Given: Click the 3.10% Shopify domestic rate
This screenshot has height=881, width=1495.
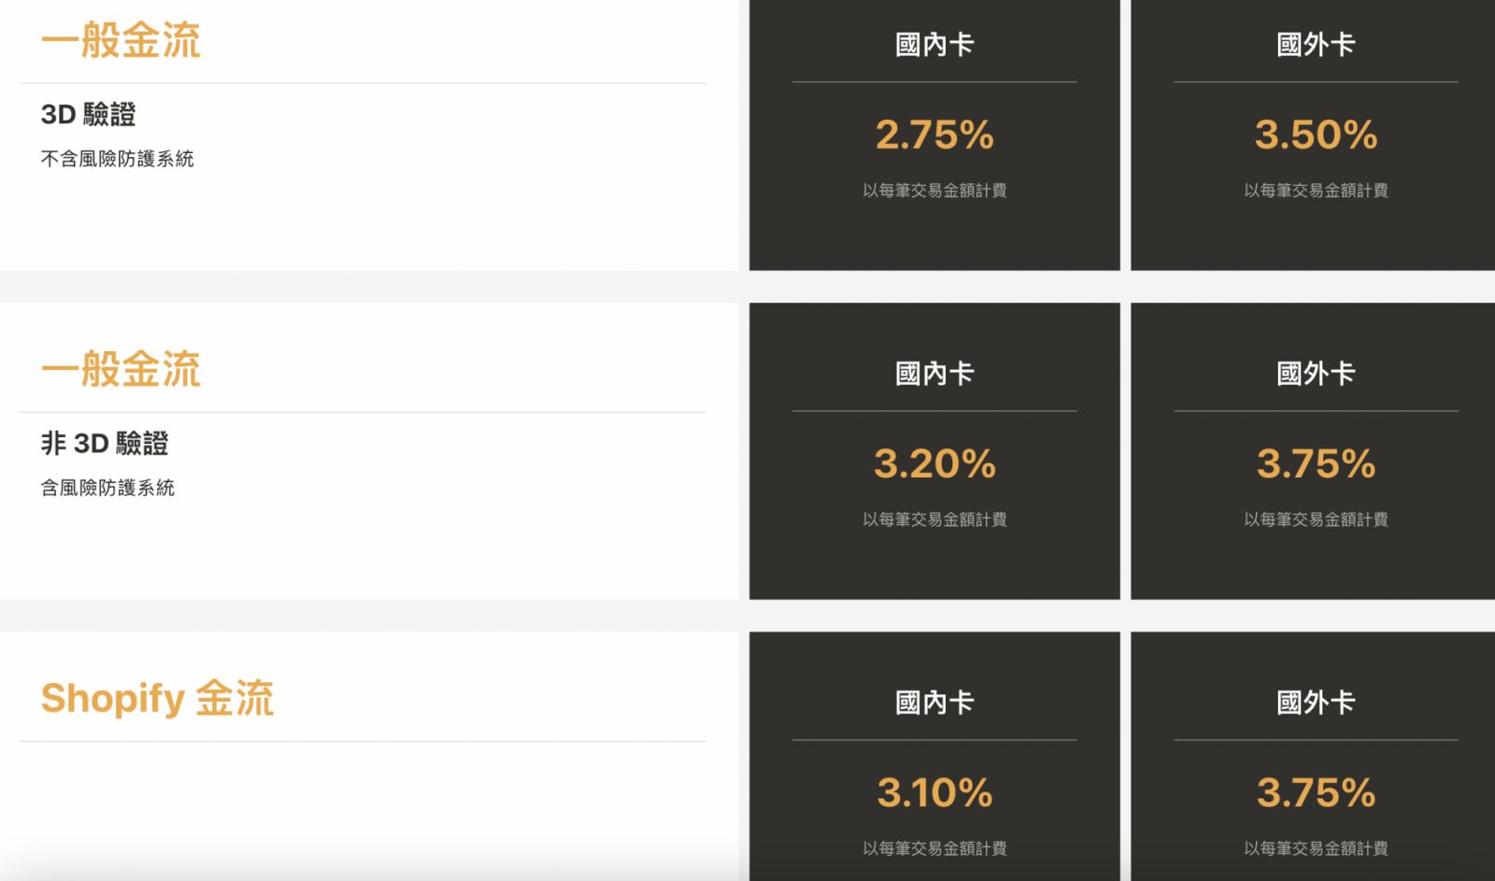Looking at the screenshot, I should point(934,793).
